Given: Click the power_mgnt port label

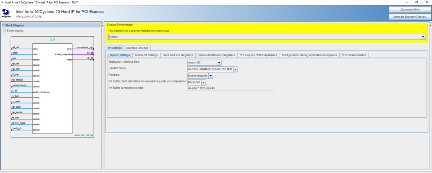Looking at the screenshot, I should 18,123.
